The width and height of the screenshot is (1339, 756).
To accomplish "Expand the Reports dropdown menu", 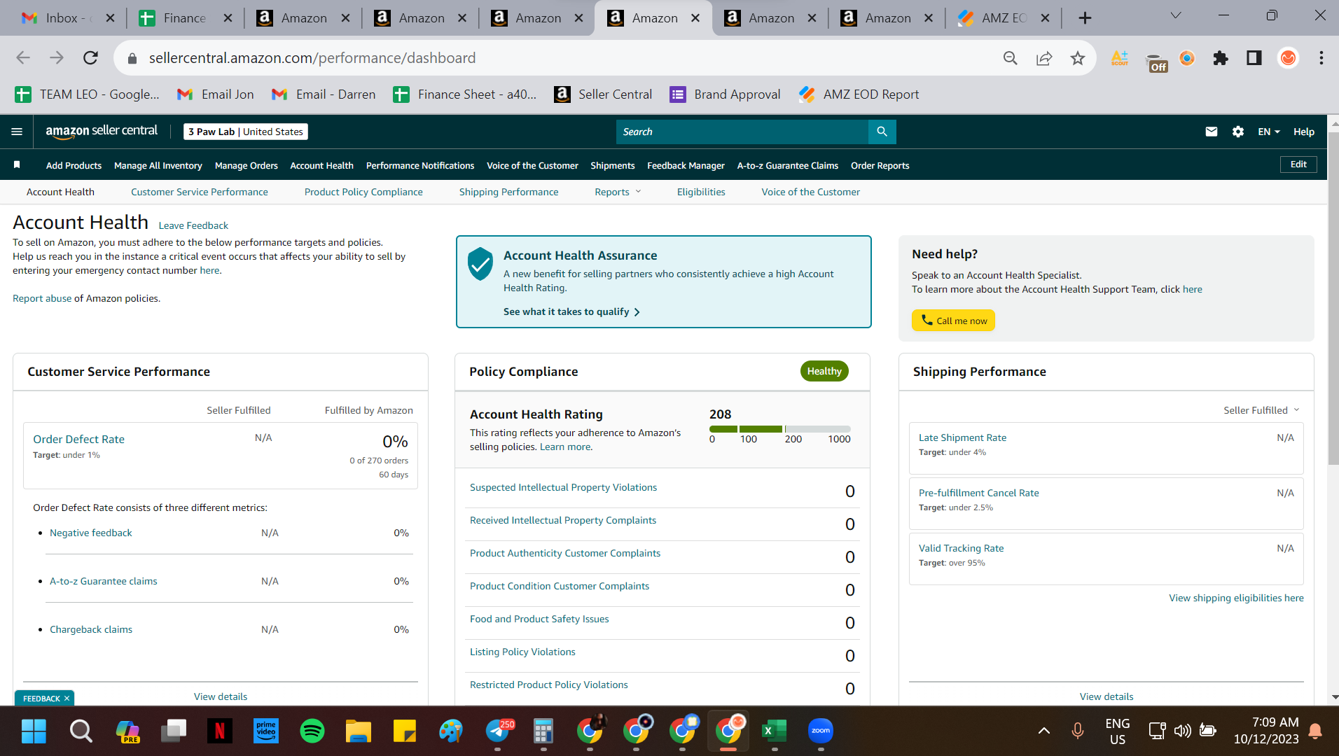I will (x=618, y=192).
